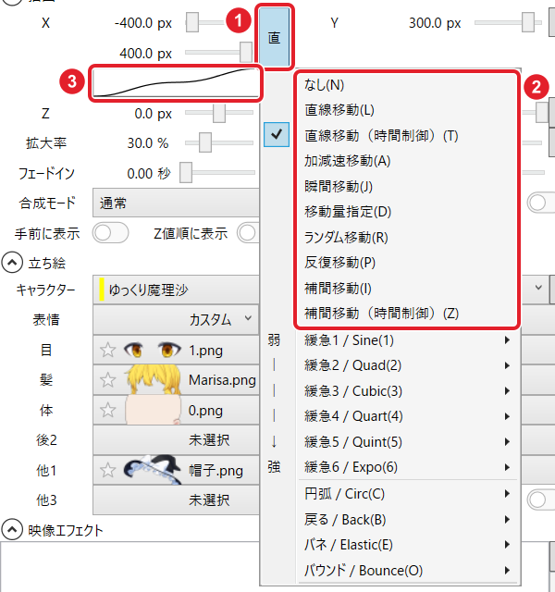Click the blonde hair Marisa.png thumbnail
Screen dimensions: 555x592
tap(153, 379)
